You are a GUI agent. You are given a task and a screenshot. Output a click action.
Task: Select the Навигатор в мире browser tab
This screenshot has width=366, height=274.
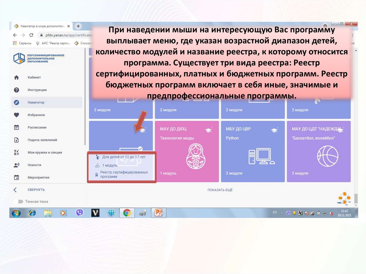pos(42,26)
